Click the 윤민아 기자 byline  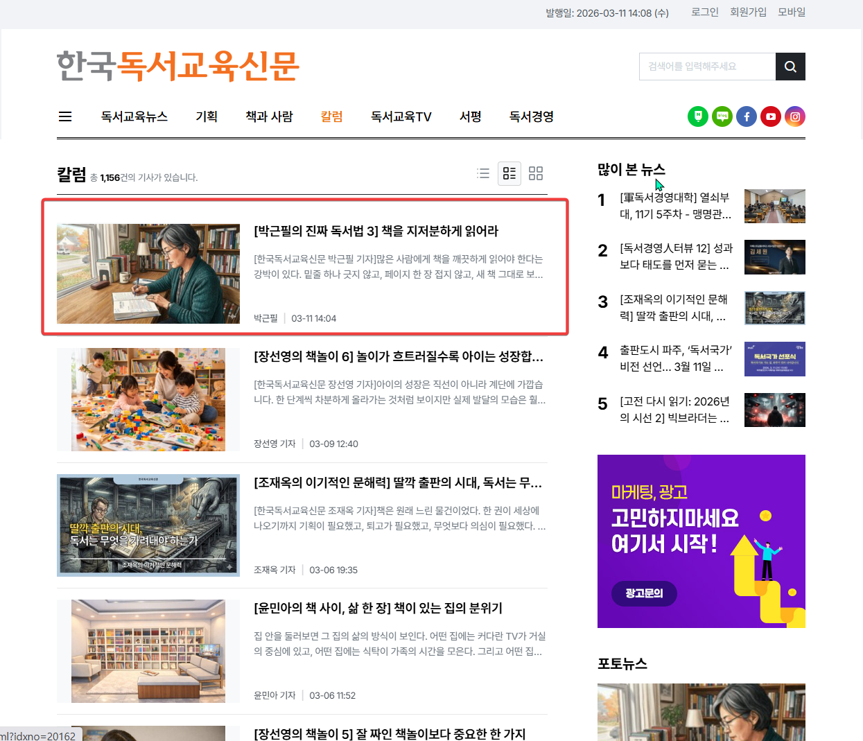[274, 695]
